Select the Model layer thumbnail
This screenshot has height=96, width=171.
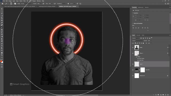coord(137,47)
